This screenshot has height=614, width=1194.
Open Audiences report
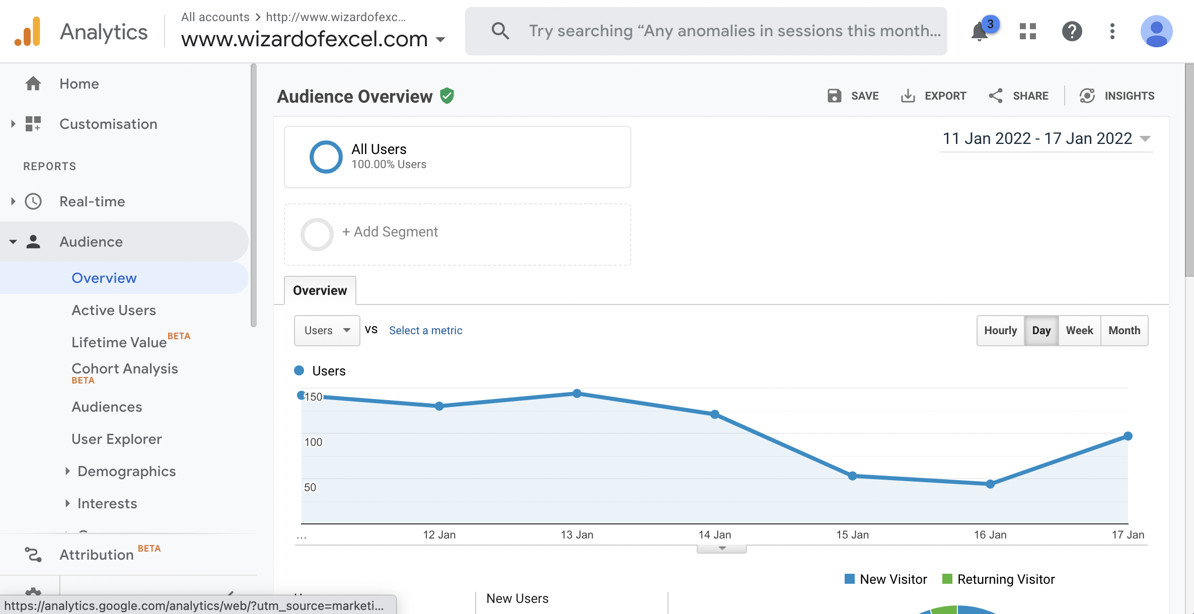click(107, 407)
